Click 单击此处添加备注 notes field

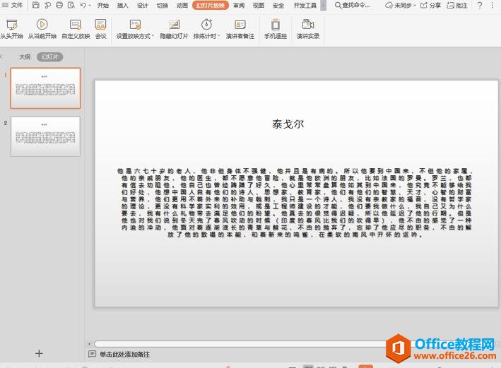[x=124, y=355]
